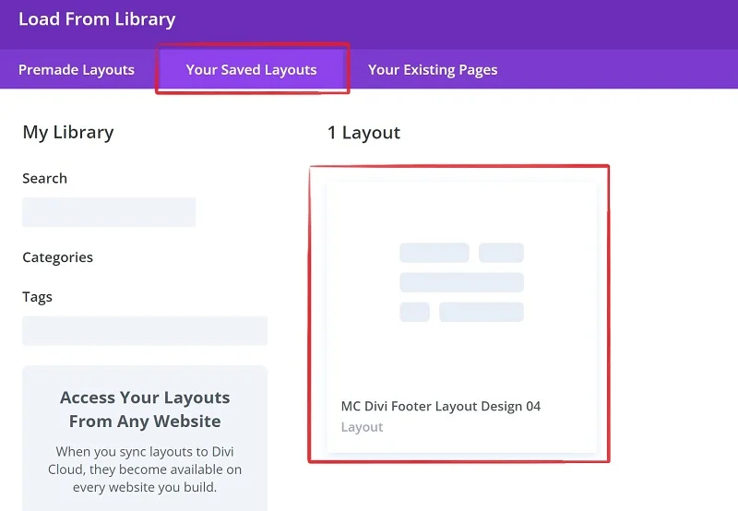Click the My Library heading
738x511 pixels.
[68, 132]
